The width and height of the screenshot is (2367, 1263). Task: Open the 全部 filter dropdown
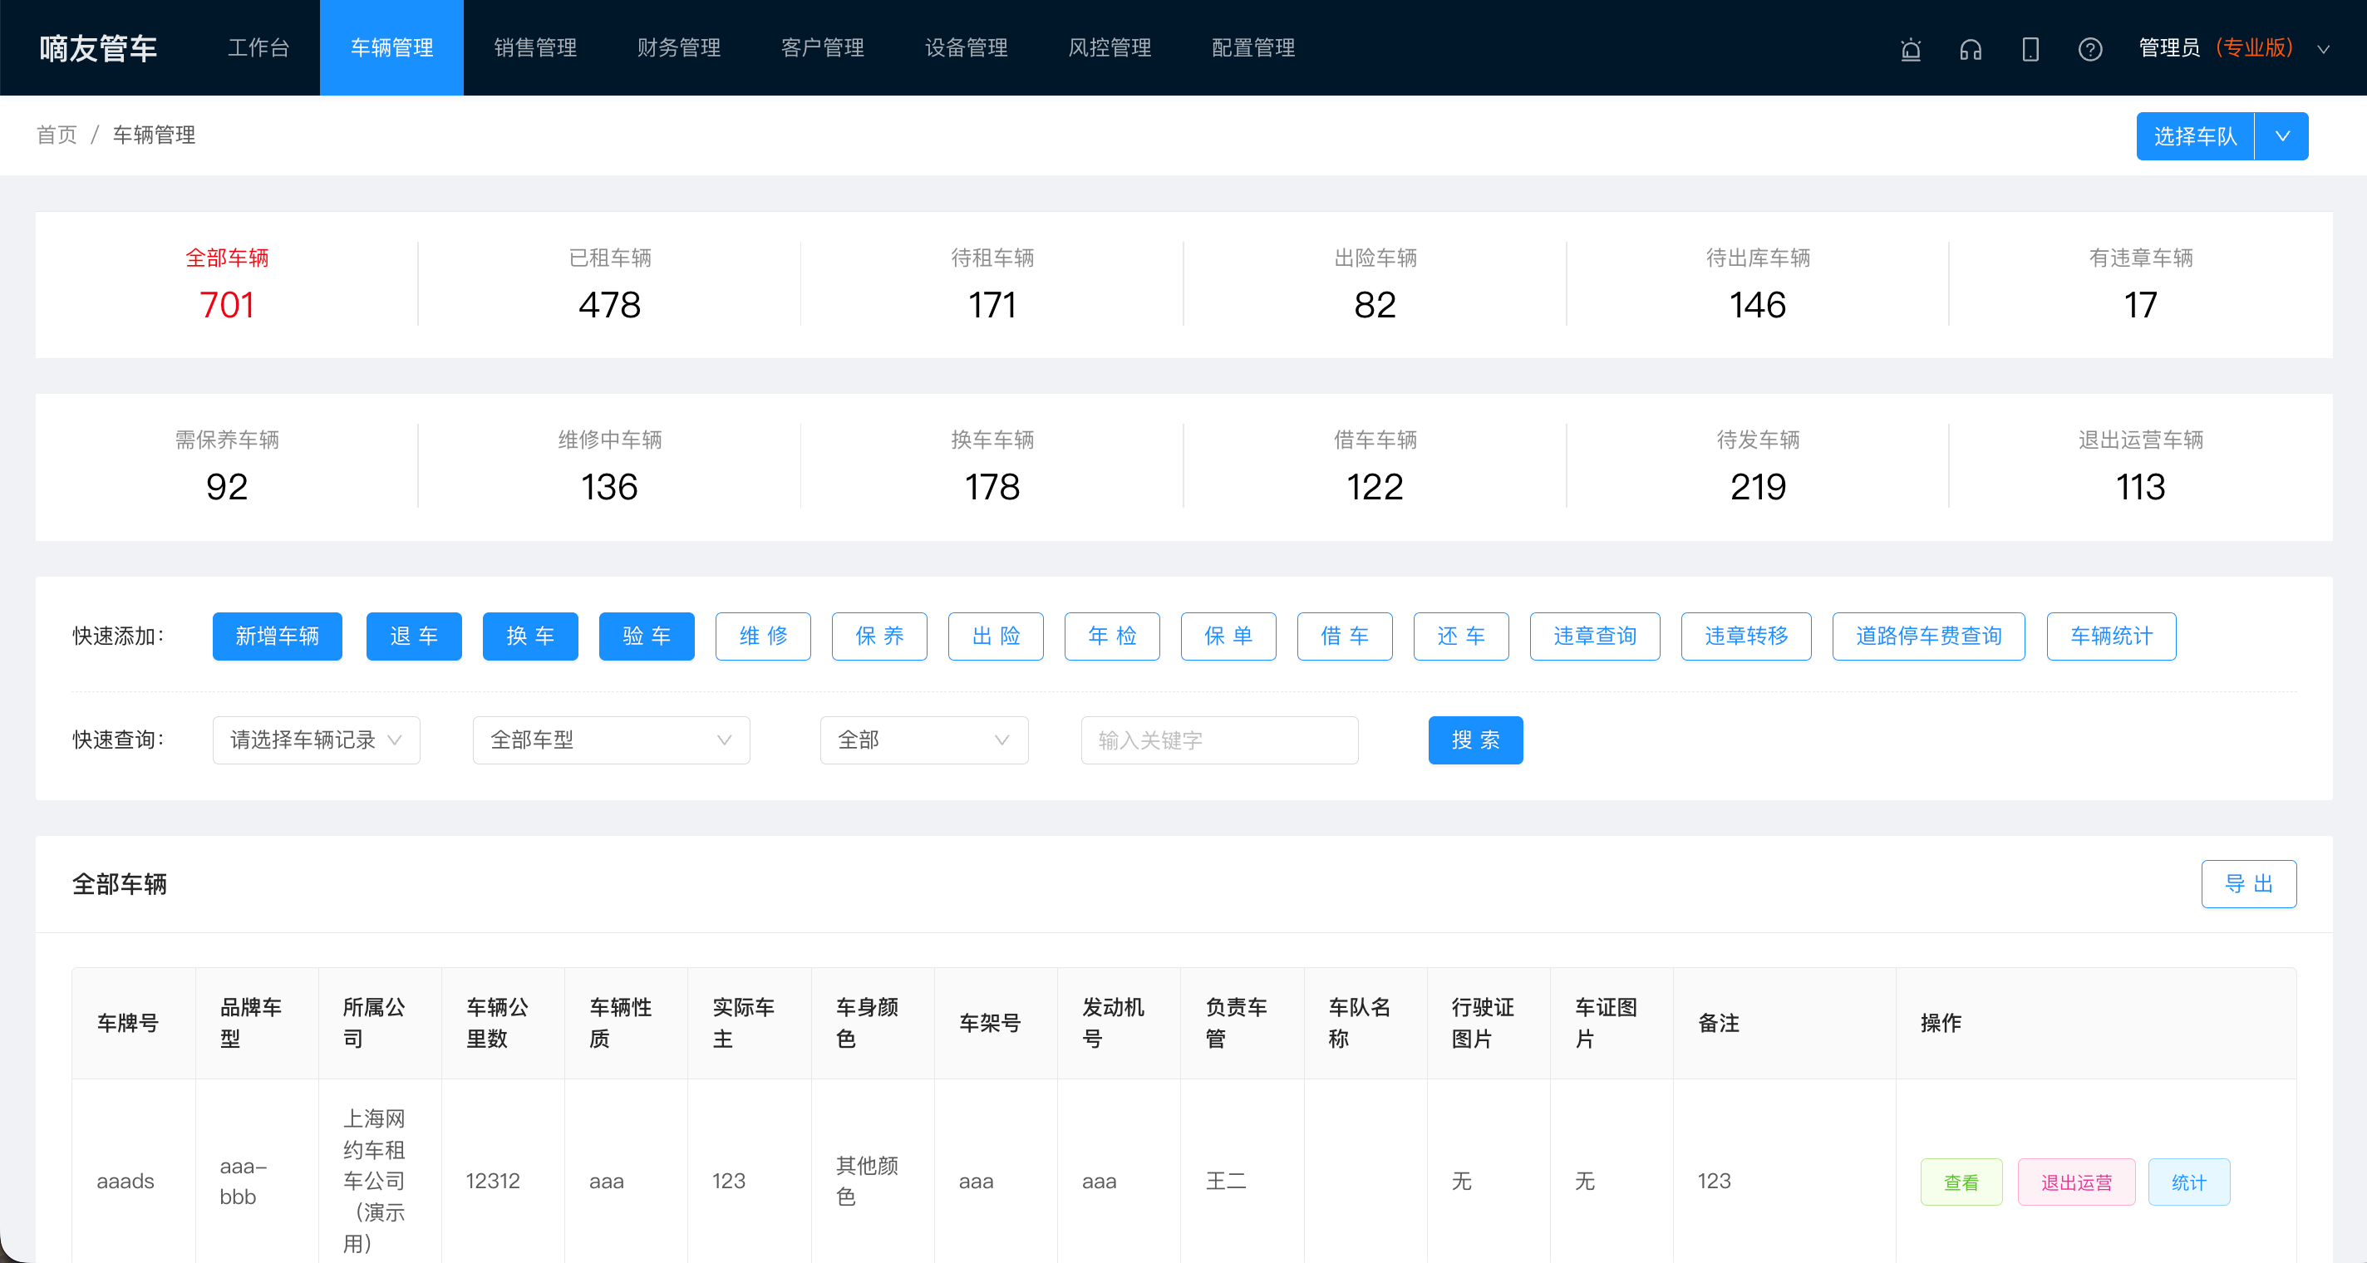pyautogui.click(x=923, y=740)
